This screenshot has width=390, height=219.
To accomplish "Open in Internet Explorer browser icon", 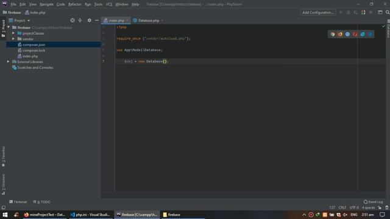I will click(363, 34).
